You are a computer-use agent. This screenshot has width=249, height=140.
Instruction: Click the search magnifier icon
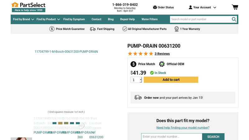(x=234, y=19)
